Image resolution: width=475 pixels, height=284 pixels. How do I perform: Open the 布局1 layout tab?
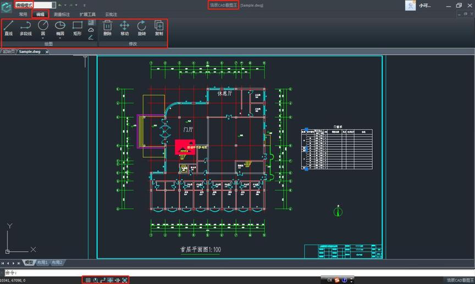pyautogui.click(x=42, y=263)
